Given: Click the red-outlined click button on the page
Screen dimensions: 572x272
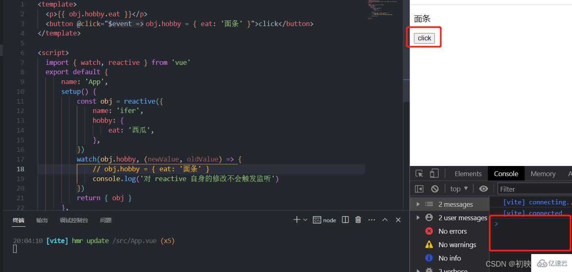Looking at the screenshot, I should pyautogui.click(x=424, y=38).
